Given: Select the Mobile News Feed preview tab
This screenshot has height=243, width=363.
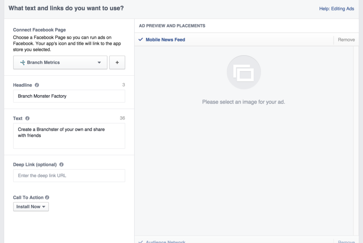Looking at the screenshot, I should [x=165, y=40].
